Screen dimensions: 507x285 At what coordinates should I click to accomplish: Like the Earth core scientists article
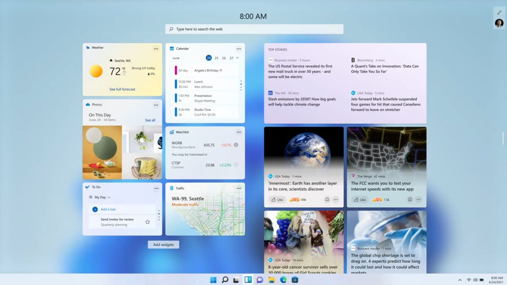click(277, 199)
